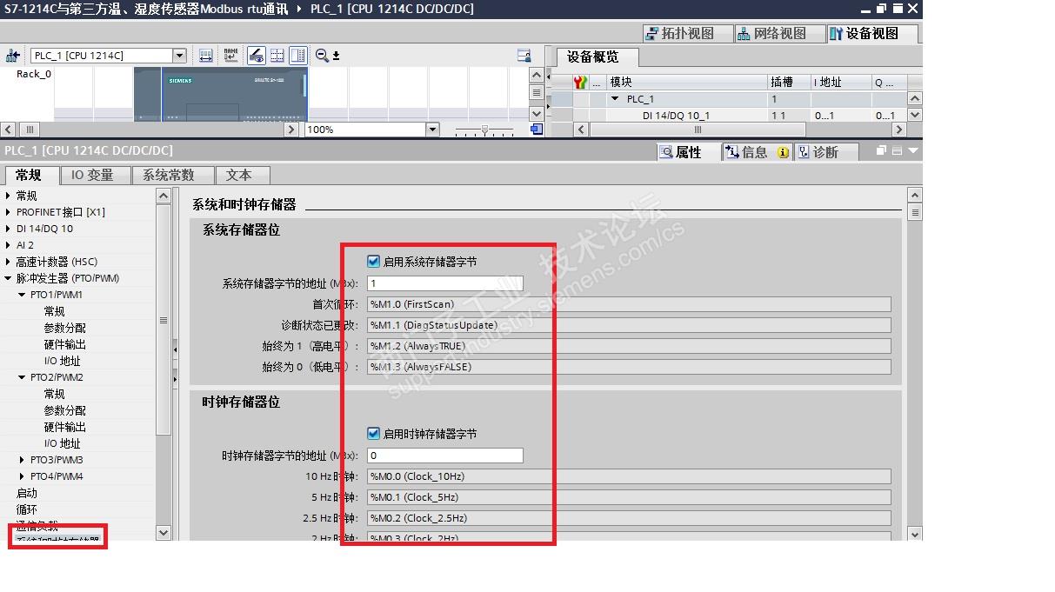This screenshot has height=592, width=1055.
Task: Click the clock memory byte address field
Action: click(x=445, y=456)
